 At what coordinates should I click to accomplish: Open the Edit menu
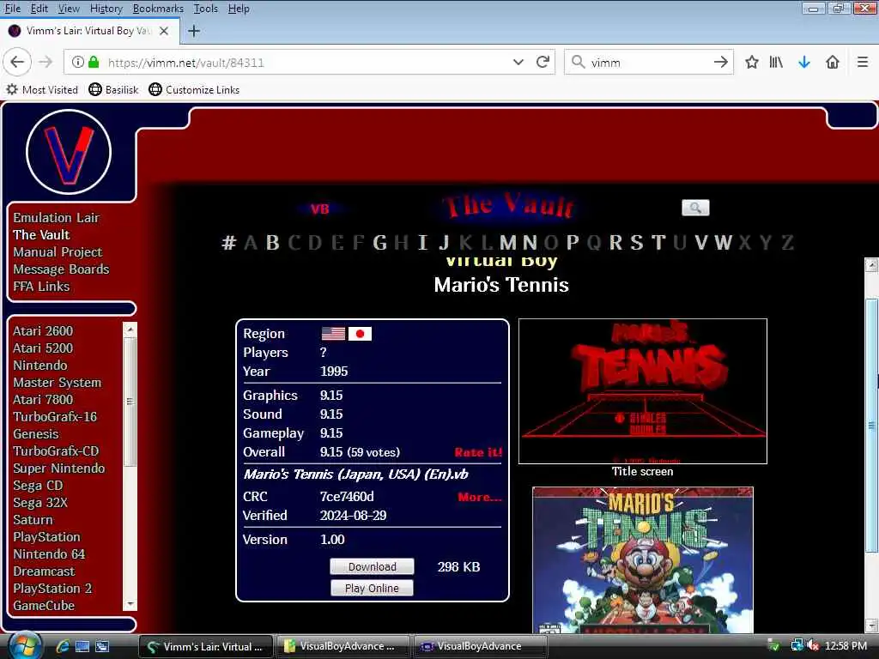[x=39, y=9]
